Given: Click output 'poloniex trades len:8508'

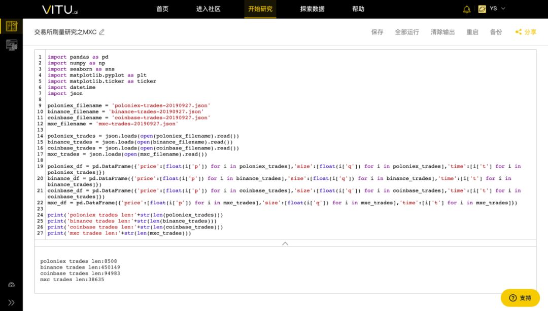Looking at the screenshot, I should pos(79,261).
